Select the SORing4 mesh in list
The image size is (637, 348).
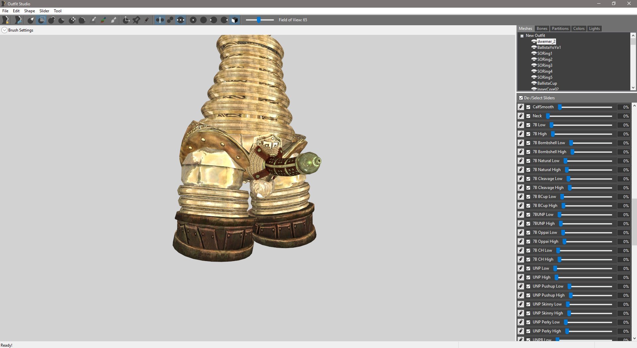[545, 71]
